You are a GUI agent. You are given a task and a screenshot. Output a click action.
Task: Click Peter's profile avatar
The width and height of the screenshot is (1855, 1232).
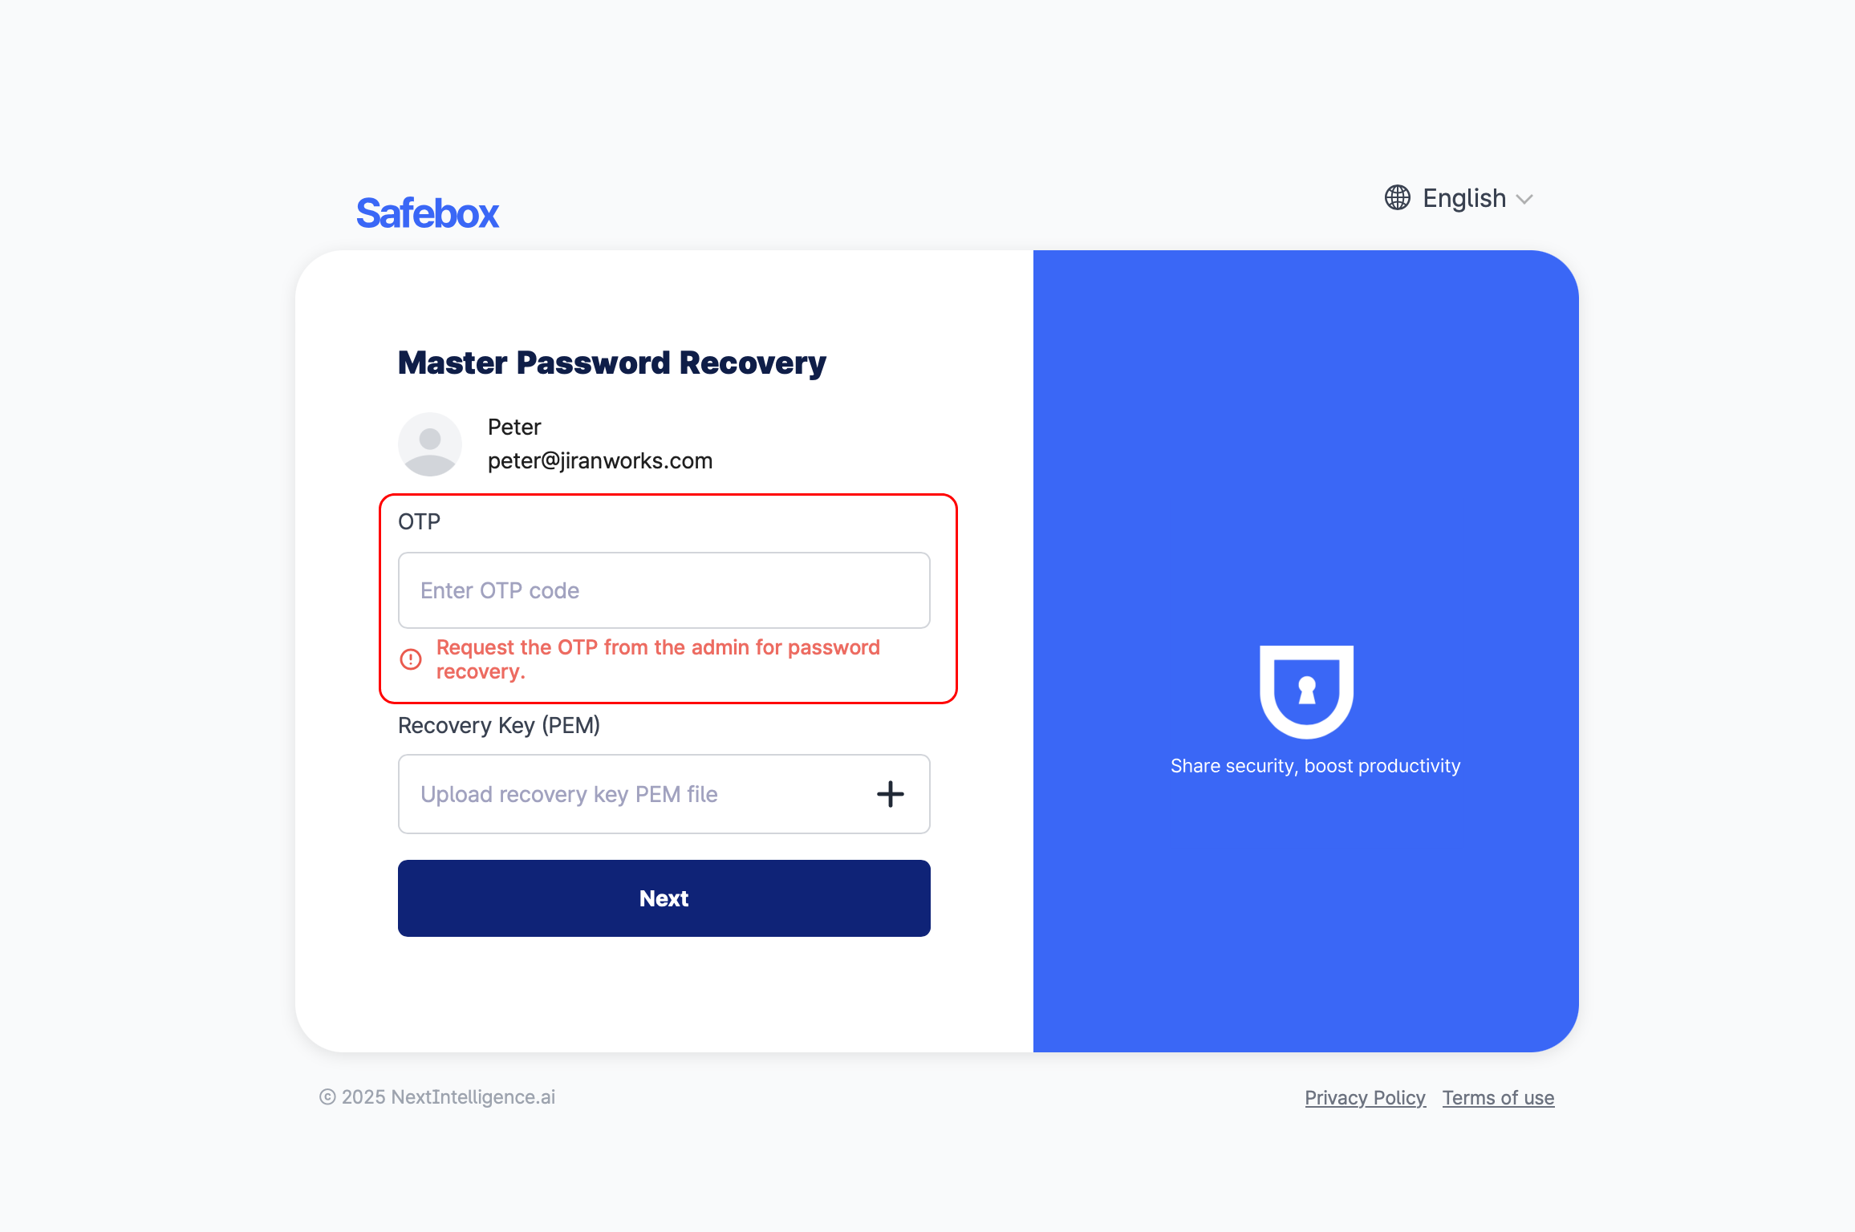(x=430, y=444)
